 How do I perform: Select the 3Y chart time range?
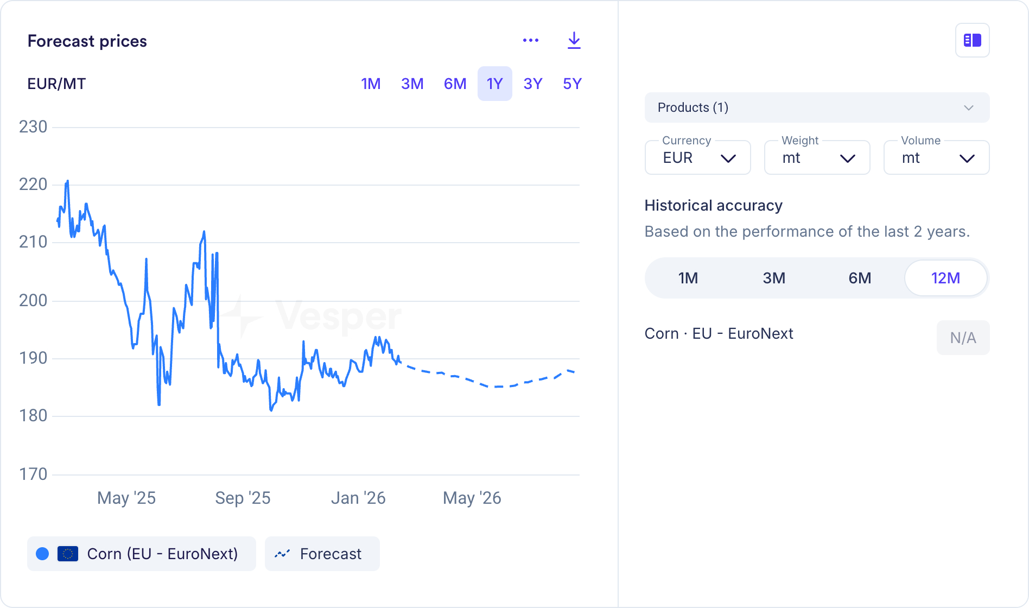[x=532, y=84]
